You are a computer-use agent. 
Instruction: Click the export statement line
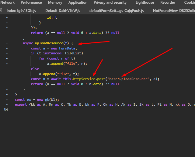pos(105,105)
